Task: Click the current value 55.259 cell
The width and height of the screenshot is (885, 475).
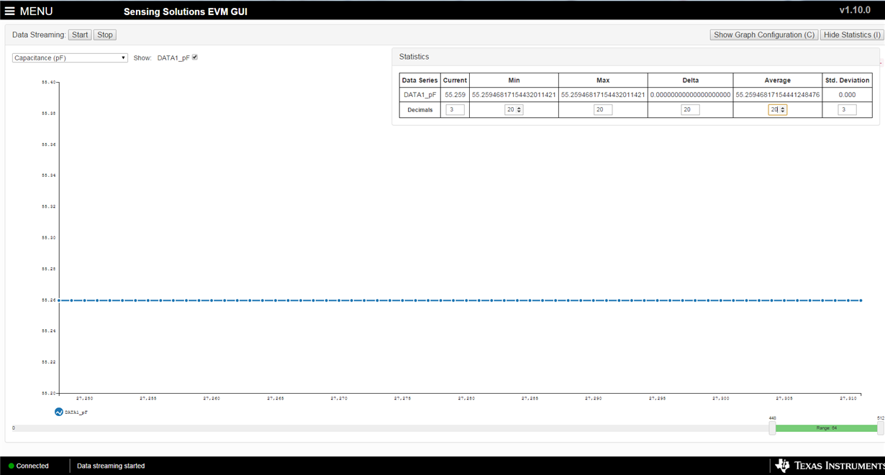Action: coord(455,95)
